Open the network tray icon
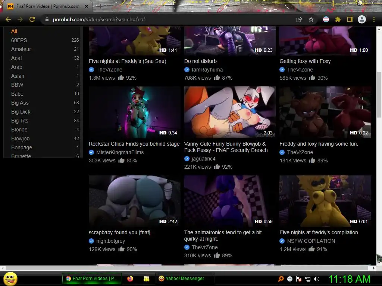 [308, 279]
